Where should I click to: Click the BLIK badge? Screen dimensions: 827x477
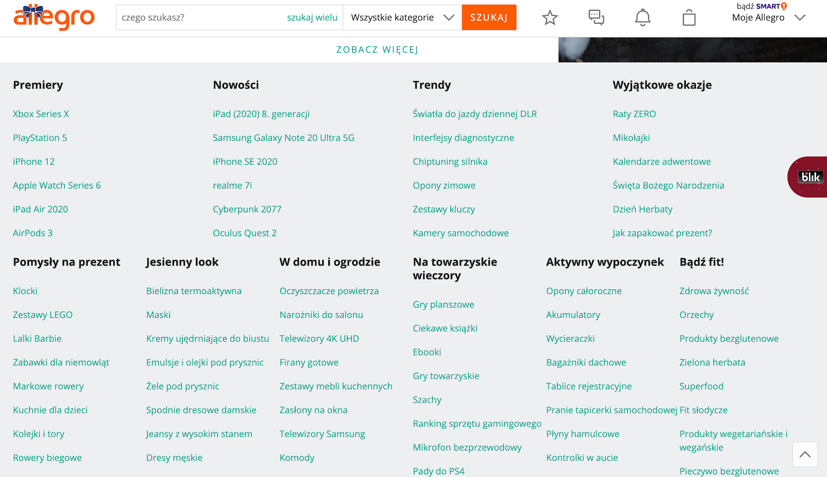(x=808, y=177)
